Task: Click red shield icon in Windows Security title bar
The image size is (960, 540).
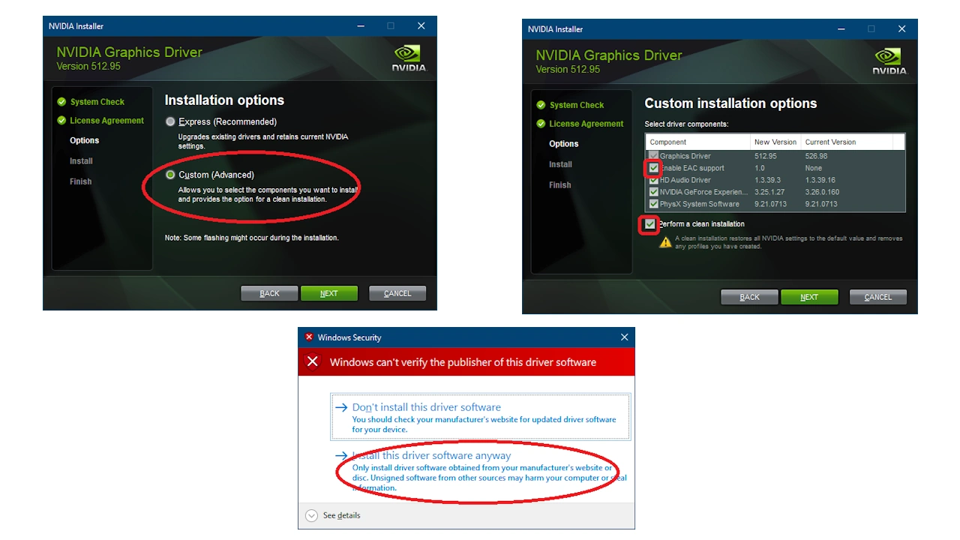Action: (309, 337)
